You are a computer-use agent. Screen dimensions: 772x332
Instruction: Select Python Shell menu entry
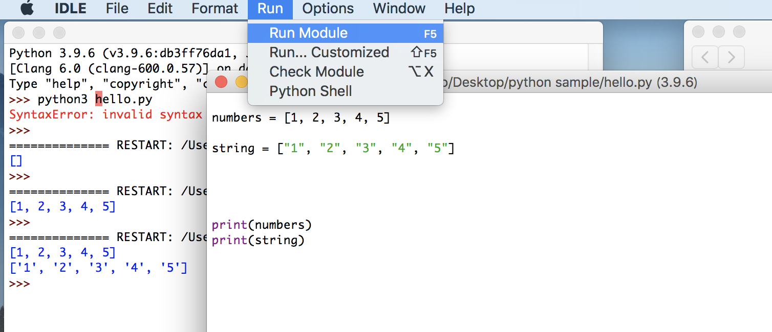[x=346, y=91]
